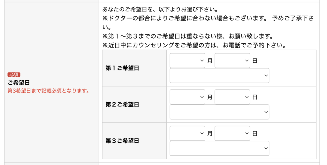Click the お電話でご予約下さい notice line
Screen dimensions: 327x165
pyautogui.click(x=194, y=45)
